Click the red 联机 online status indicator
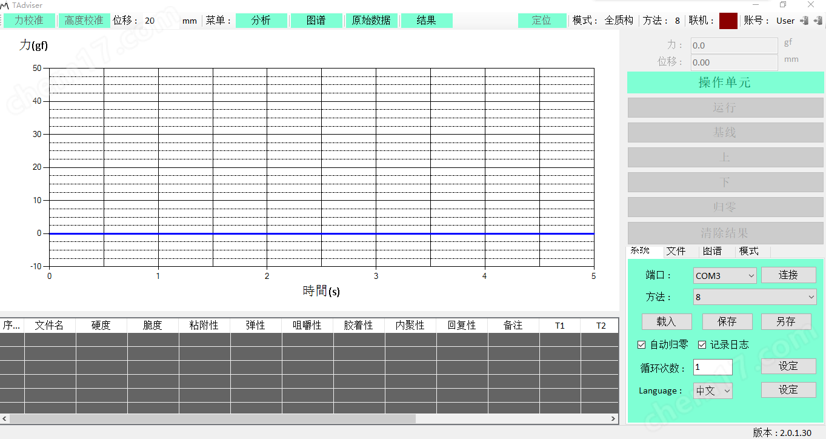The image size is (826, 439). [x=727, y=20]
